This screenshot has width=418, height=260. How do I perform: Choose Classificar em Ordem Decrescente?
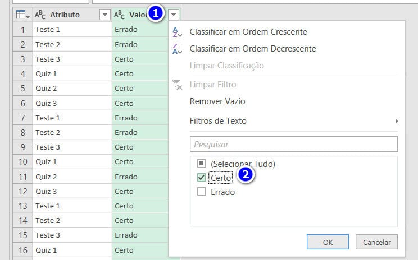(x=253, y=49)
